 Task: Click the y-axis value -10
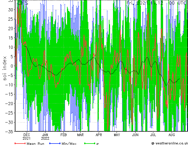tap(9, 85)
